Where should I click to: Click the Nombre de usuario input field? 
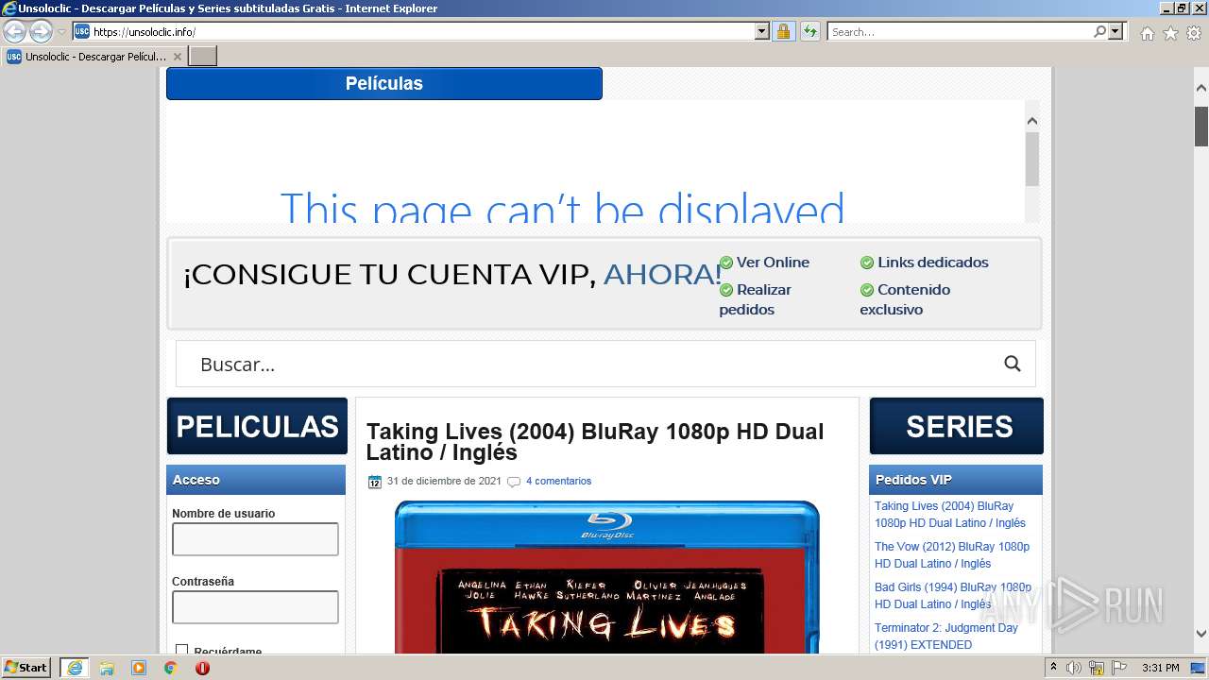(x=255, y=539)
